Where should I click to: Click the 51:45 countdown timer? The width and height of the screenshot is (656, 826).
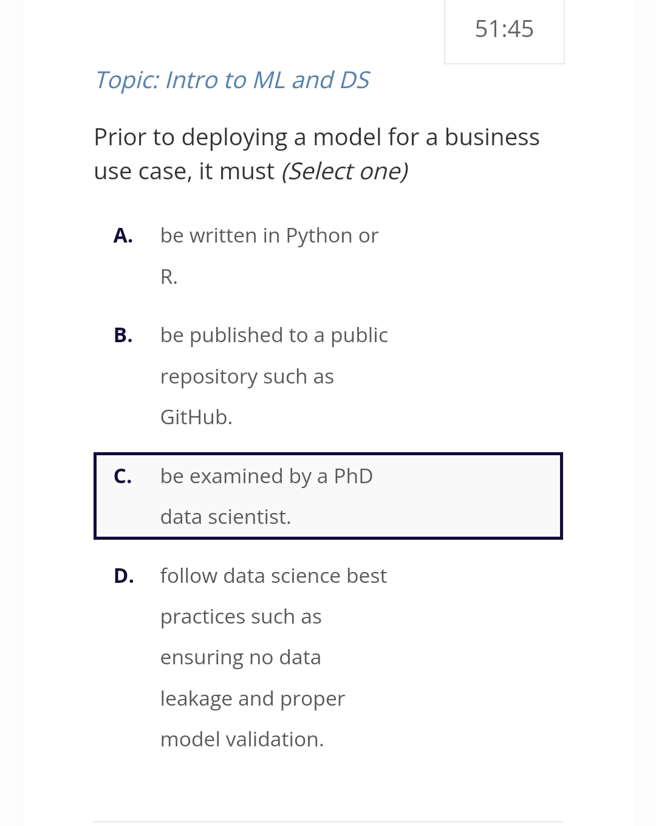[504, 29]
